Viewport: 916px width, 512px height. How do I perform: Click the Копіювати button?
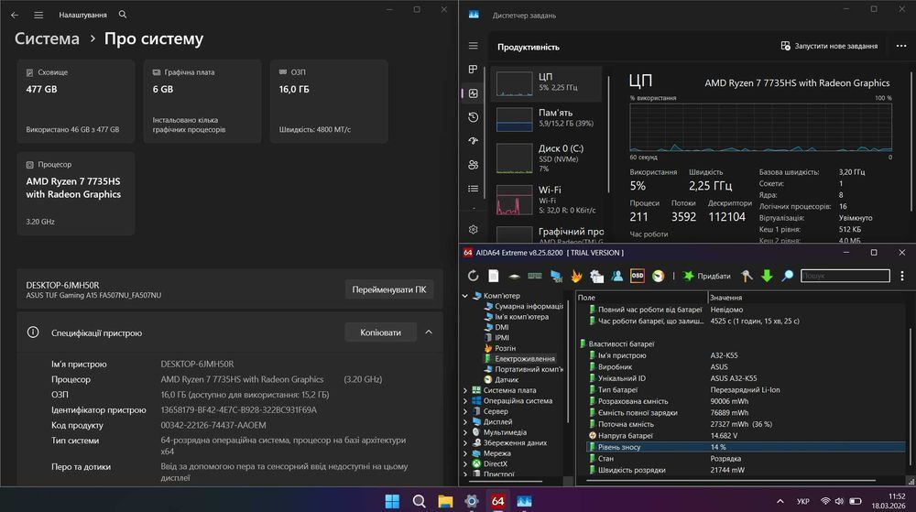380,332
